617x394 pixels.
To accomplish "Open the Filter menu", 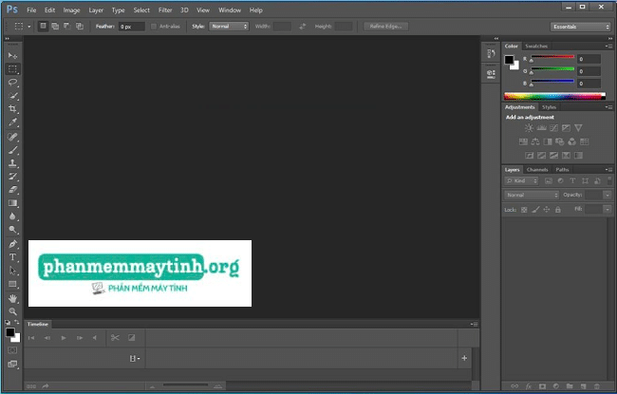I will (165, 9).
